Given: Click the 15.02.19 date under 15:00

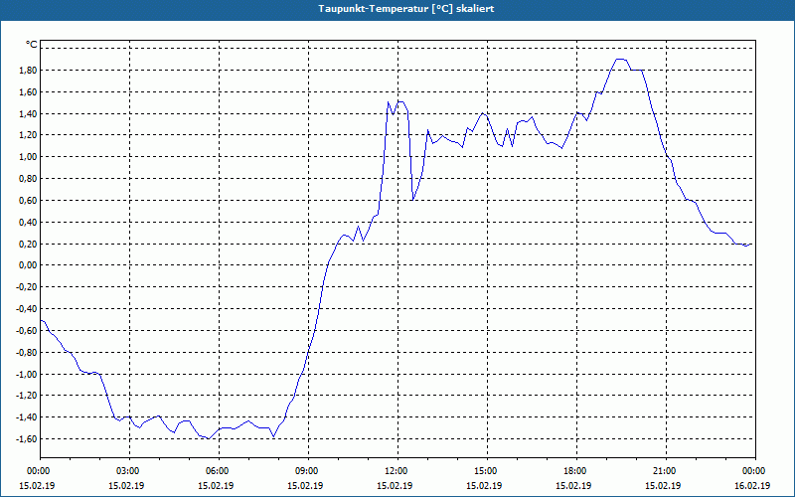Looking at the screenshot, I should tap(484, 485).
